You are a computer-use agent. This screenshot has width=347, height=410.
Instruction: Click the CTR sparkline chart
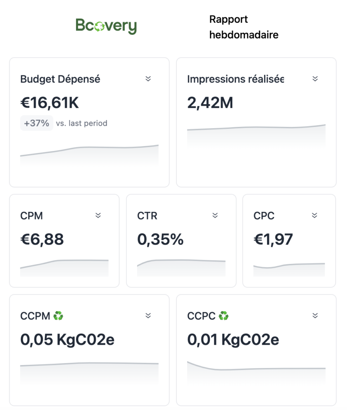coord(181,268)
